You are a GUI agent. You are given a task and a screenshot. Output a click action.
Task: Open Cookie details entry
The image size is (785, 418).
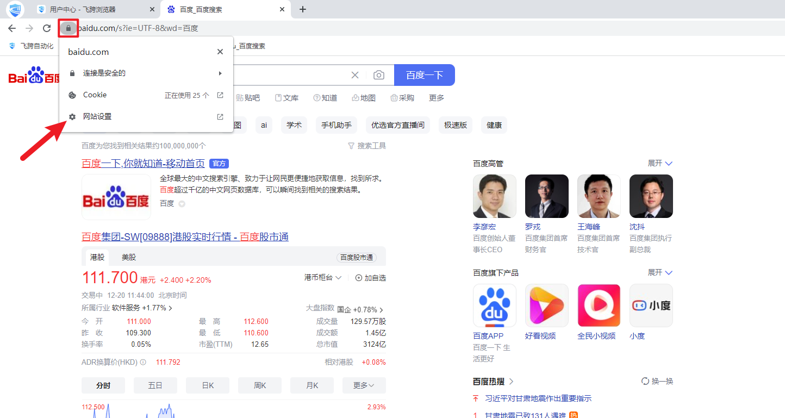coord(146,95)
